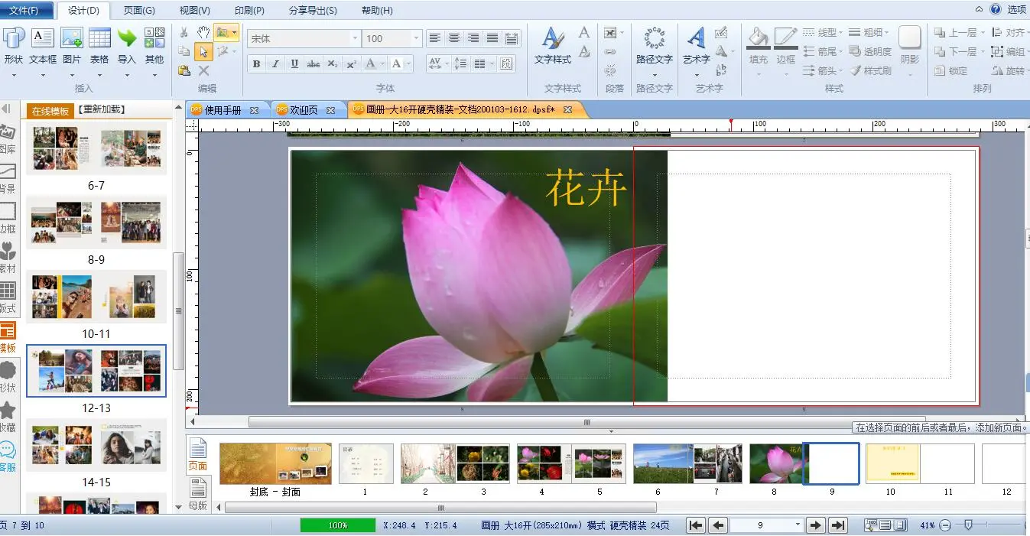Switch to the 欢迎页 document tab

point(304,110)
